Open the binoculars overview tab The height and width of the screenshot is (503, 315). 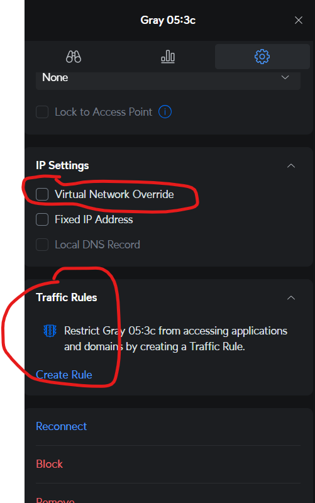pos(74,57)
